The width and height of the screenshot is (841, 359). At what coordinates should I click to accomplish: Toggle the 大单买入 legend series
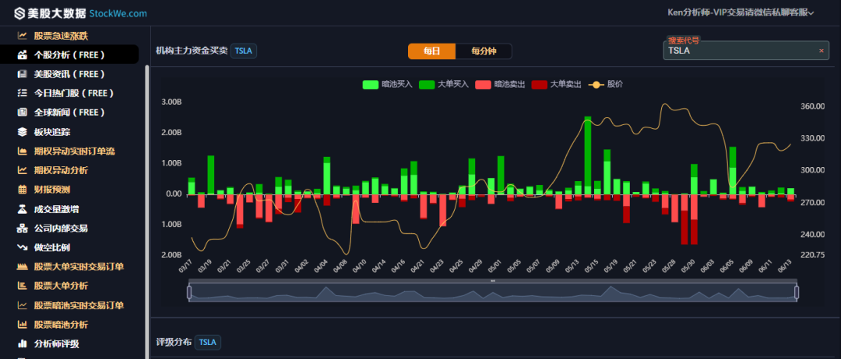443,84
